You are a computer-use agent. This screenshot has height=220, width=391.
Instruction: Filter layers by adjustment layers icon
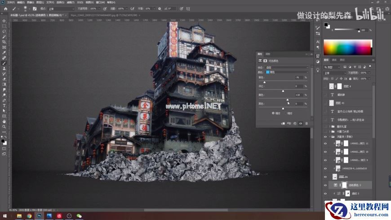coord(350,67)
